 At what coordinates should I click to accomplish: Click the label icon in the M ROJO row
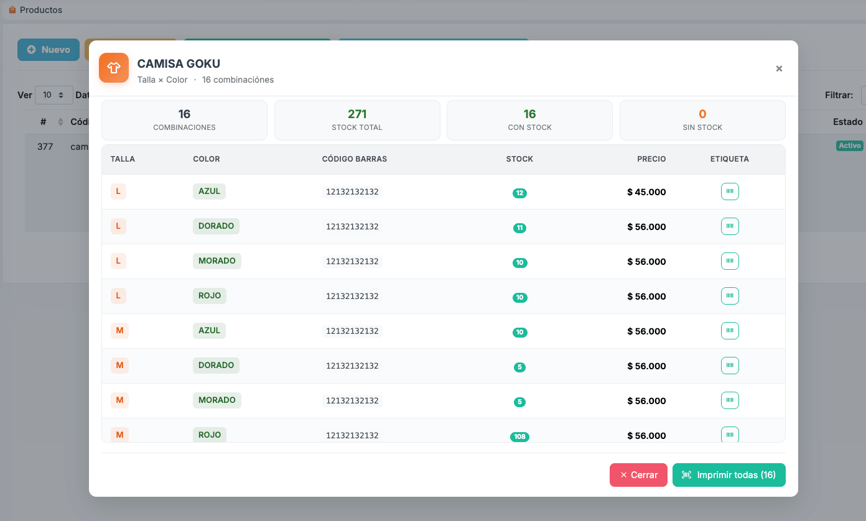pyautogui.click(x=730, y=434)
